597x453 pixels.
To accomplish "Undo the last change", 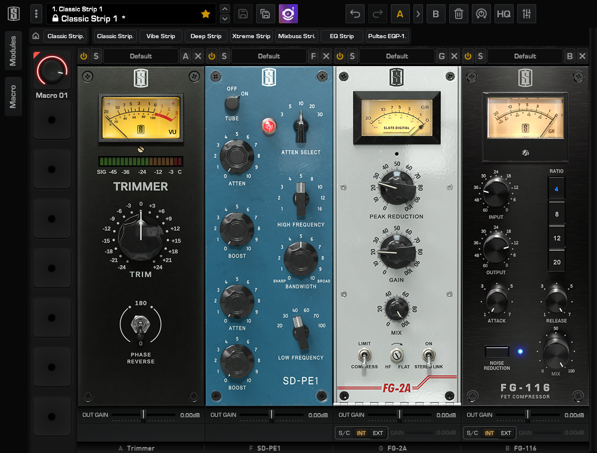I will [355, 14].
